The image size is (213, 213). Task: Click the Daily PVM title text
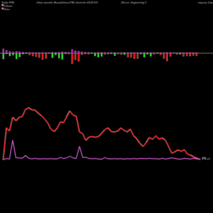(x=8, y=3)
